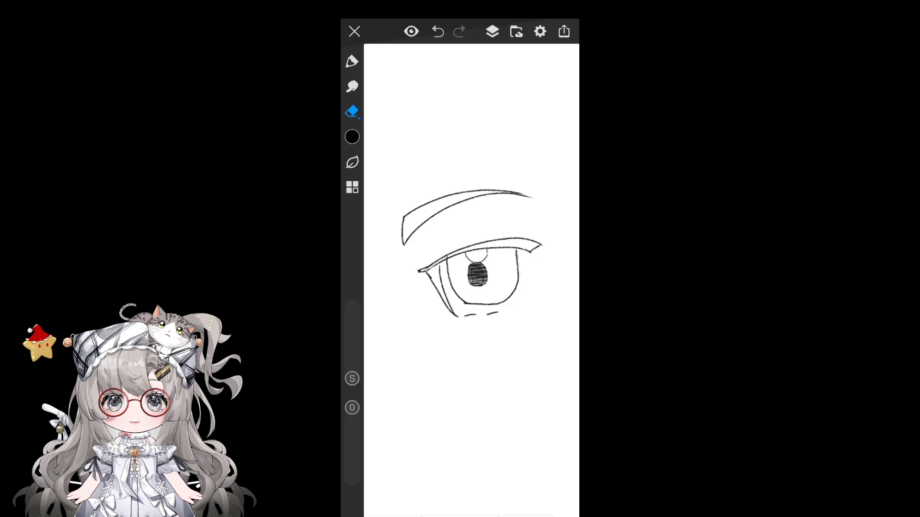Click the shaded pupil on canvas

[477, 275]
